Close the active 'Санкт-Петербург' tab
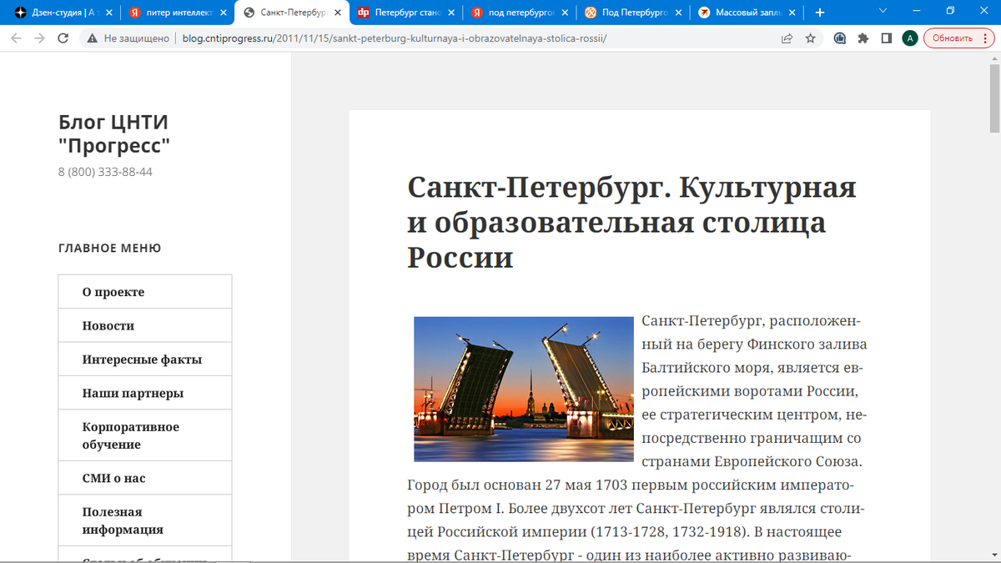Image resolution: width=1001 pixels, height=563 pixels. click(x=337, y=13)
